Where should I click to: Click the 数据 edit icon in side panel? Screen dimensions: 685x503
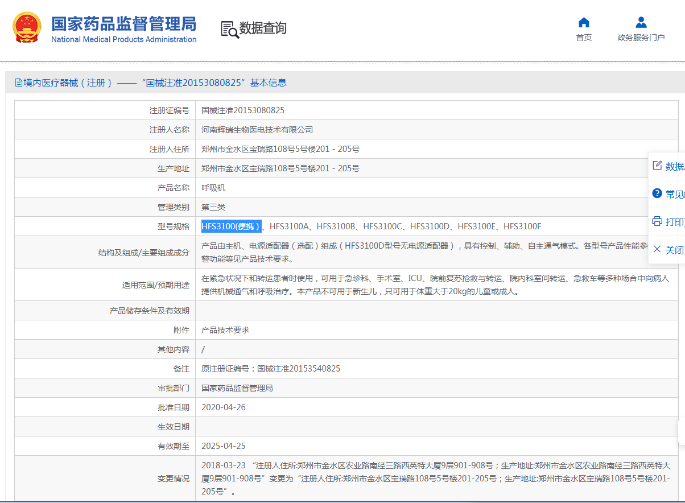pos(657,166)
